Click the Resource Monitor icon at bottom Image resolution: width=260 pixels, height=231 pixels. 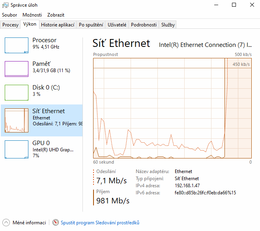point(56,223)
